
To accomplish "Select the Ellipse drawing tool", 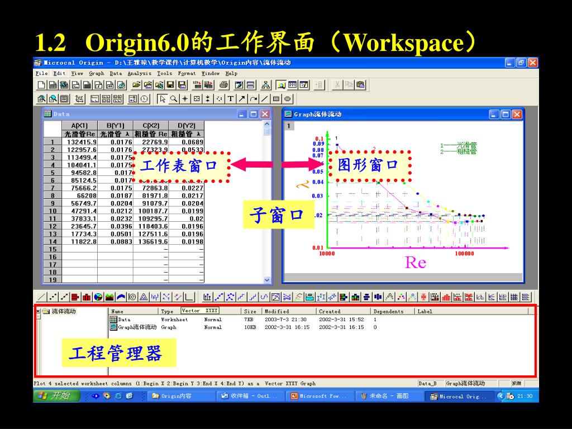I will pyautogui.click(x=288, y=99).
